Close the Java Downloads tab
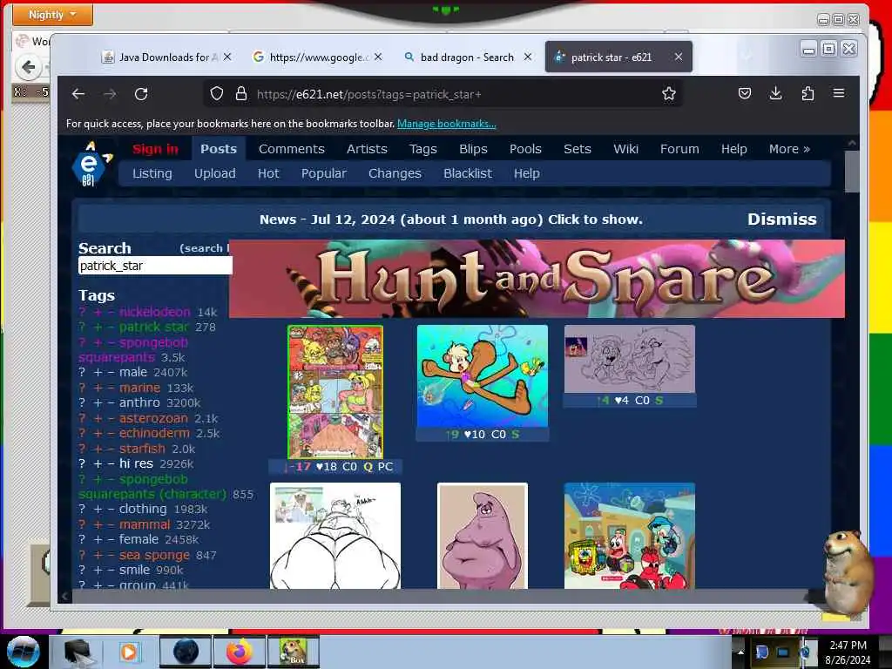 227,57
